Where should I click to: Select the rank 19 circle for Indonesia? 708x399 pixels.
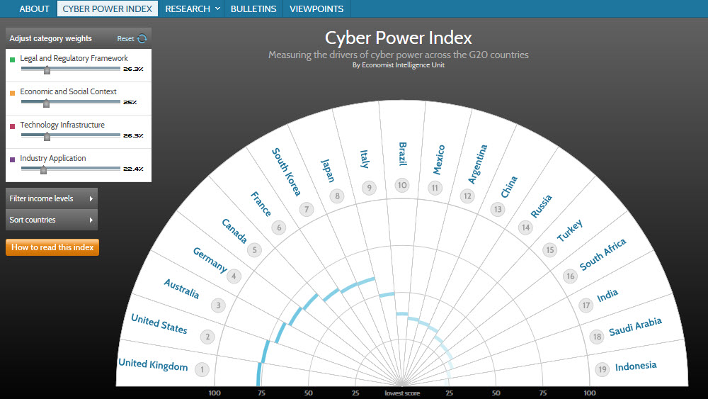pyautogui.click(x=603, y=369)
